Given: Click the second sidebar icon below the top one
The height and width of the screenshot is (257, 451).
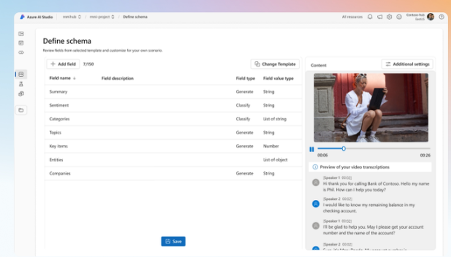Looking at the screenshot, I should (21, 43).
